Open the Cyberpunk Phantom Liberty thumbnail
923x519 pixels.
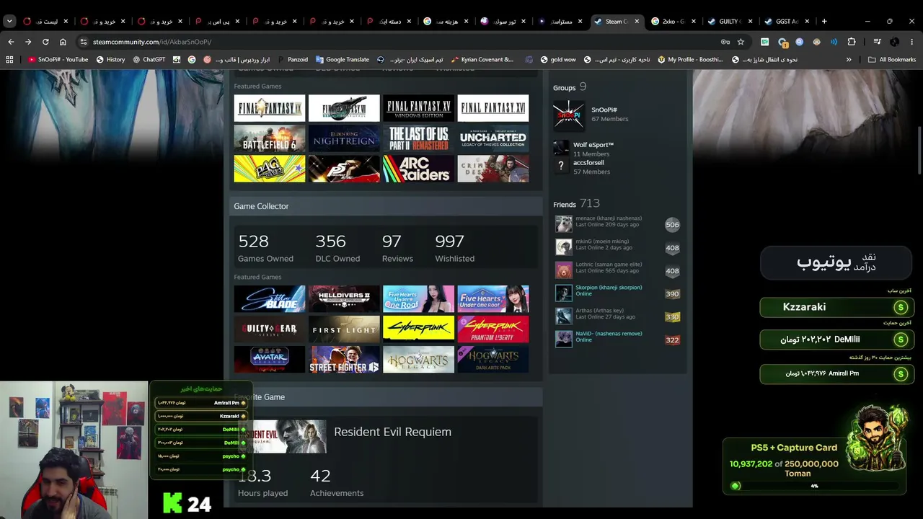click(x=493, y=329)
